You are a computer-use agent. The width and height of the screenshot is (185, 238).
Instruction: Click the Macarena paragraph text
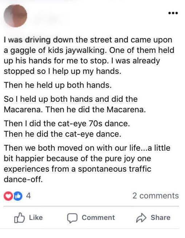(75, 104)
